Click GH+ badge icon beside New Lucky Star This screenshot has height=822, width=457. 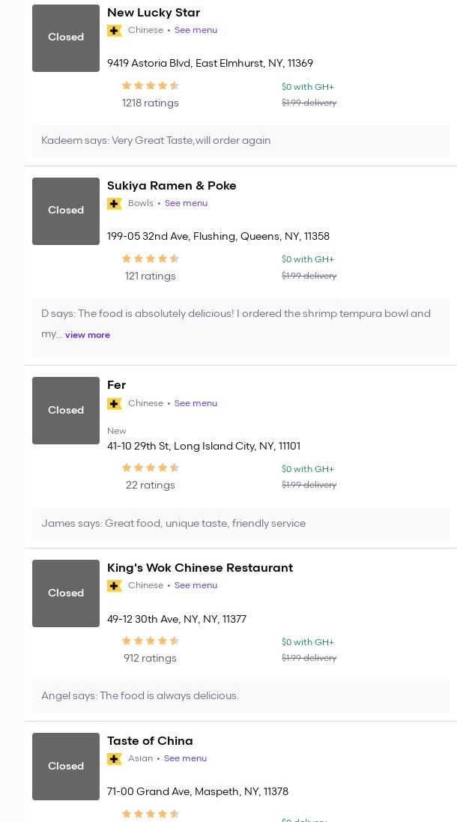pos(115,31)
